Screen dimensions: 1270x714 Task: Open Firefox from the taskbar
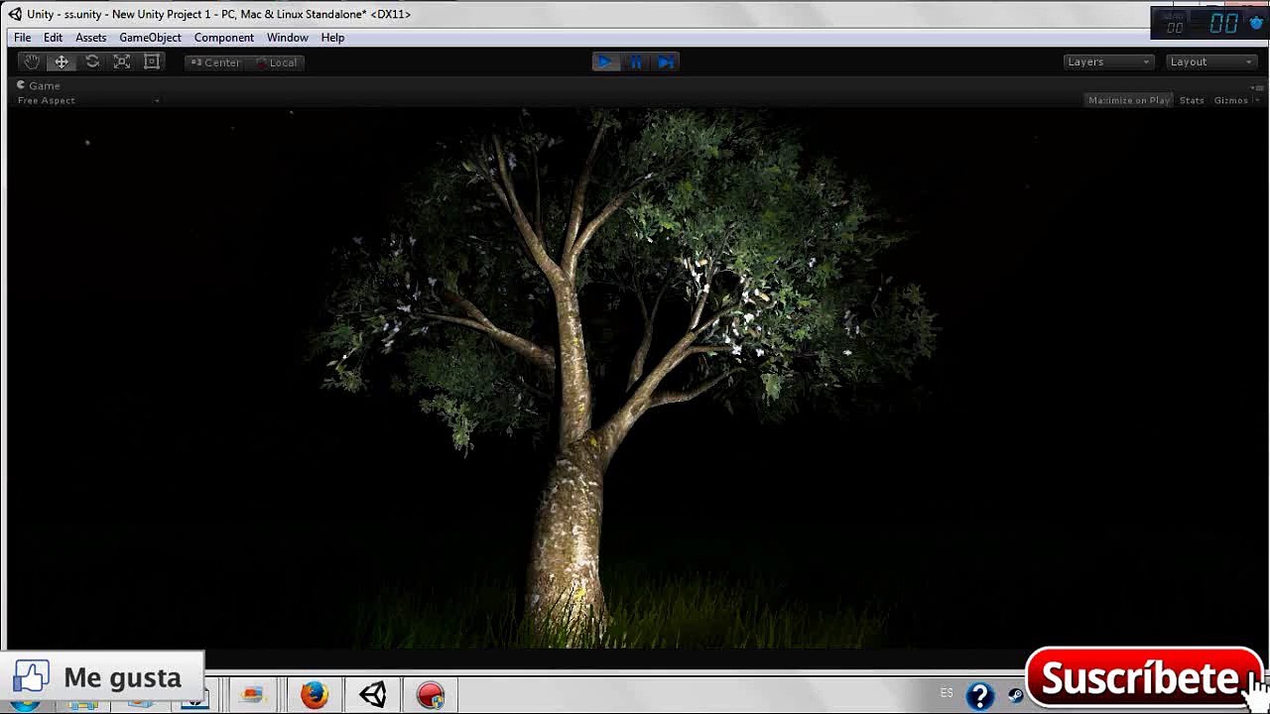pyautogui.click(x=315, y=695)
